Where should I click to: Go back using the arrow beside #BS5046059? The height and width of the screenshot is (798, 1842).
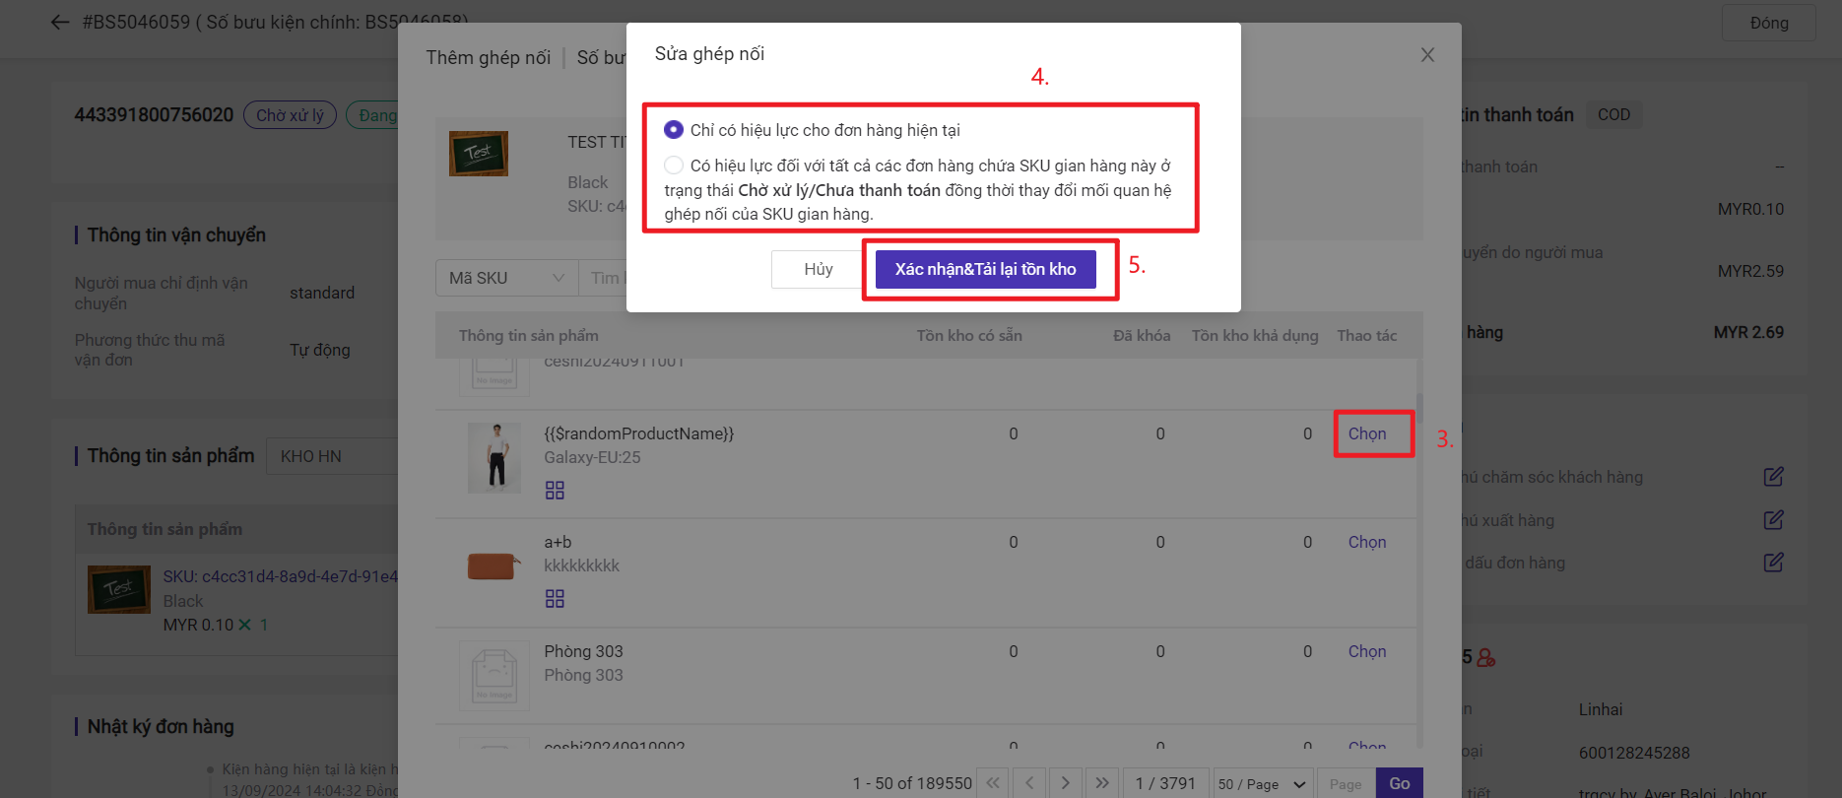tap(60, 22)
